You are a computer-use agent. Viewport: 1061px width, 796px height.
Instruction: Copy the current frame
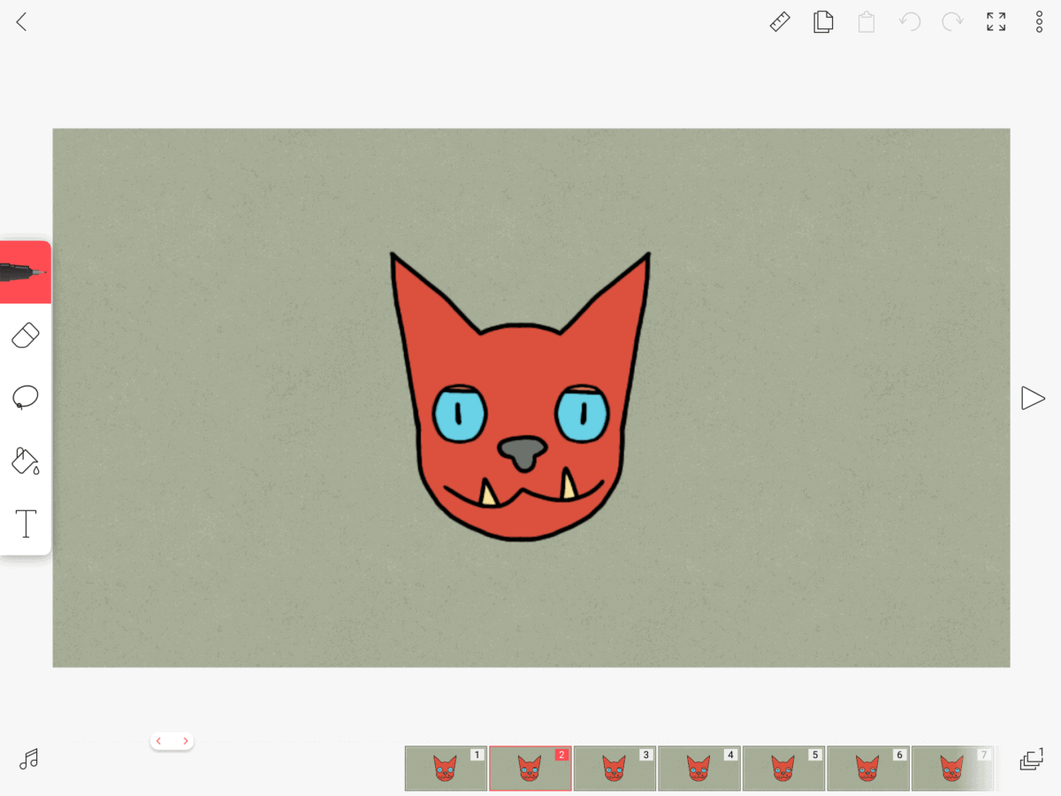point(822,22)
